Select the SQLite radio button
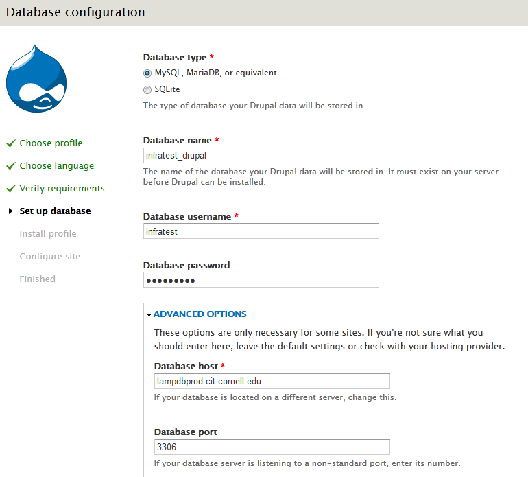This screenshot has width=528, height=477. point(147,90)
